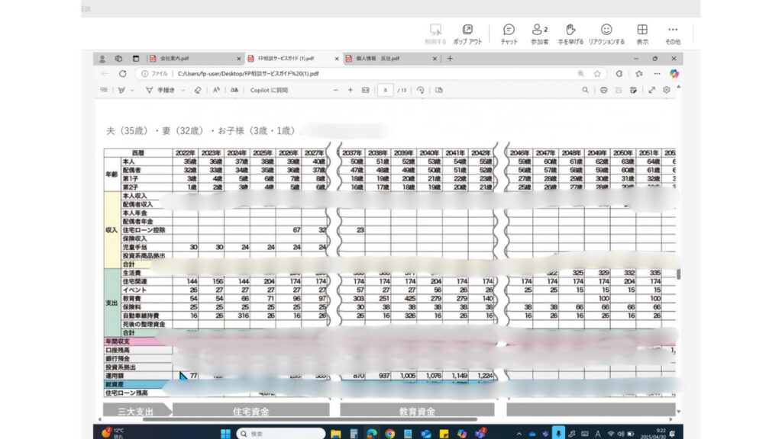
Task: Click Copilot に質問 button
Action: click(269, 90)
